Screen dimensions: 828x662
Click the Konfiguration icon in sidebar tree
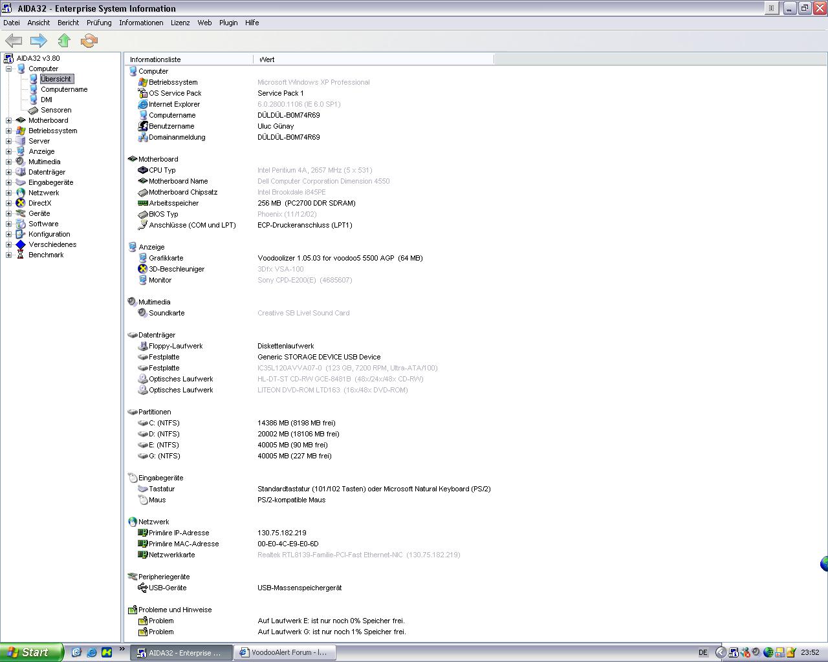click(x=21, y=234)
